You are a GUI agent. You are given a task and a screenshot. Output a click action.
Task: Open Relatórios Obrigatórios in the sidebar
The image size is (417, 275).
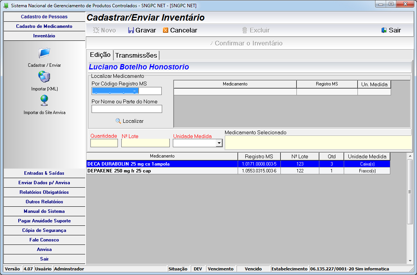[44, 192]
